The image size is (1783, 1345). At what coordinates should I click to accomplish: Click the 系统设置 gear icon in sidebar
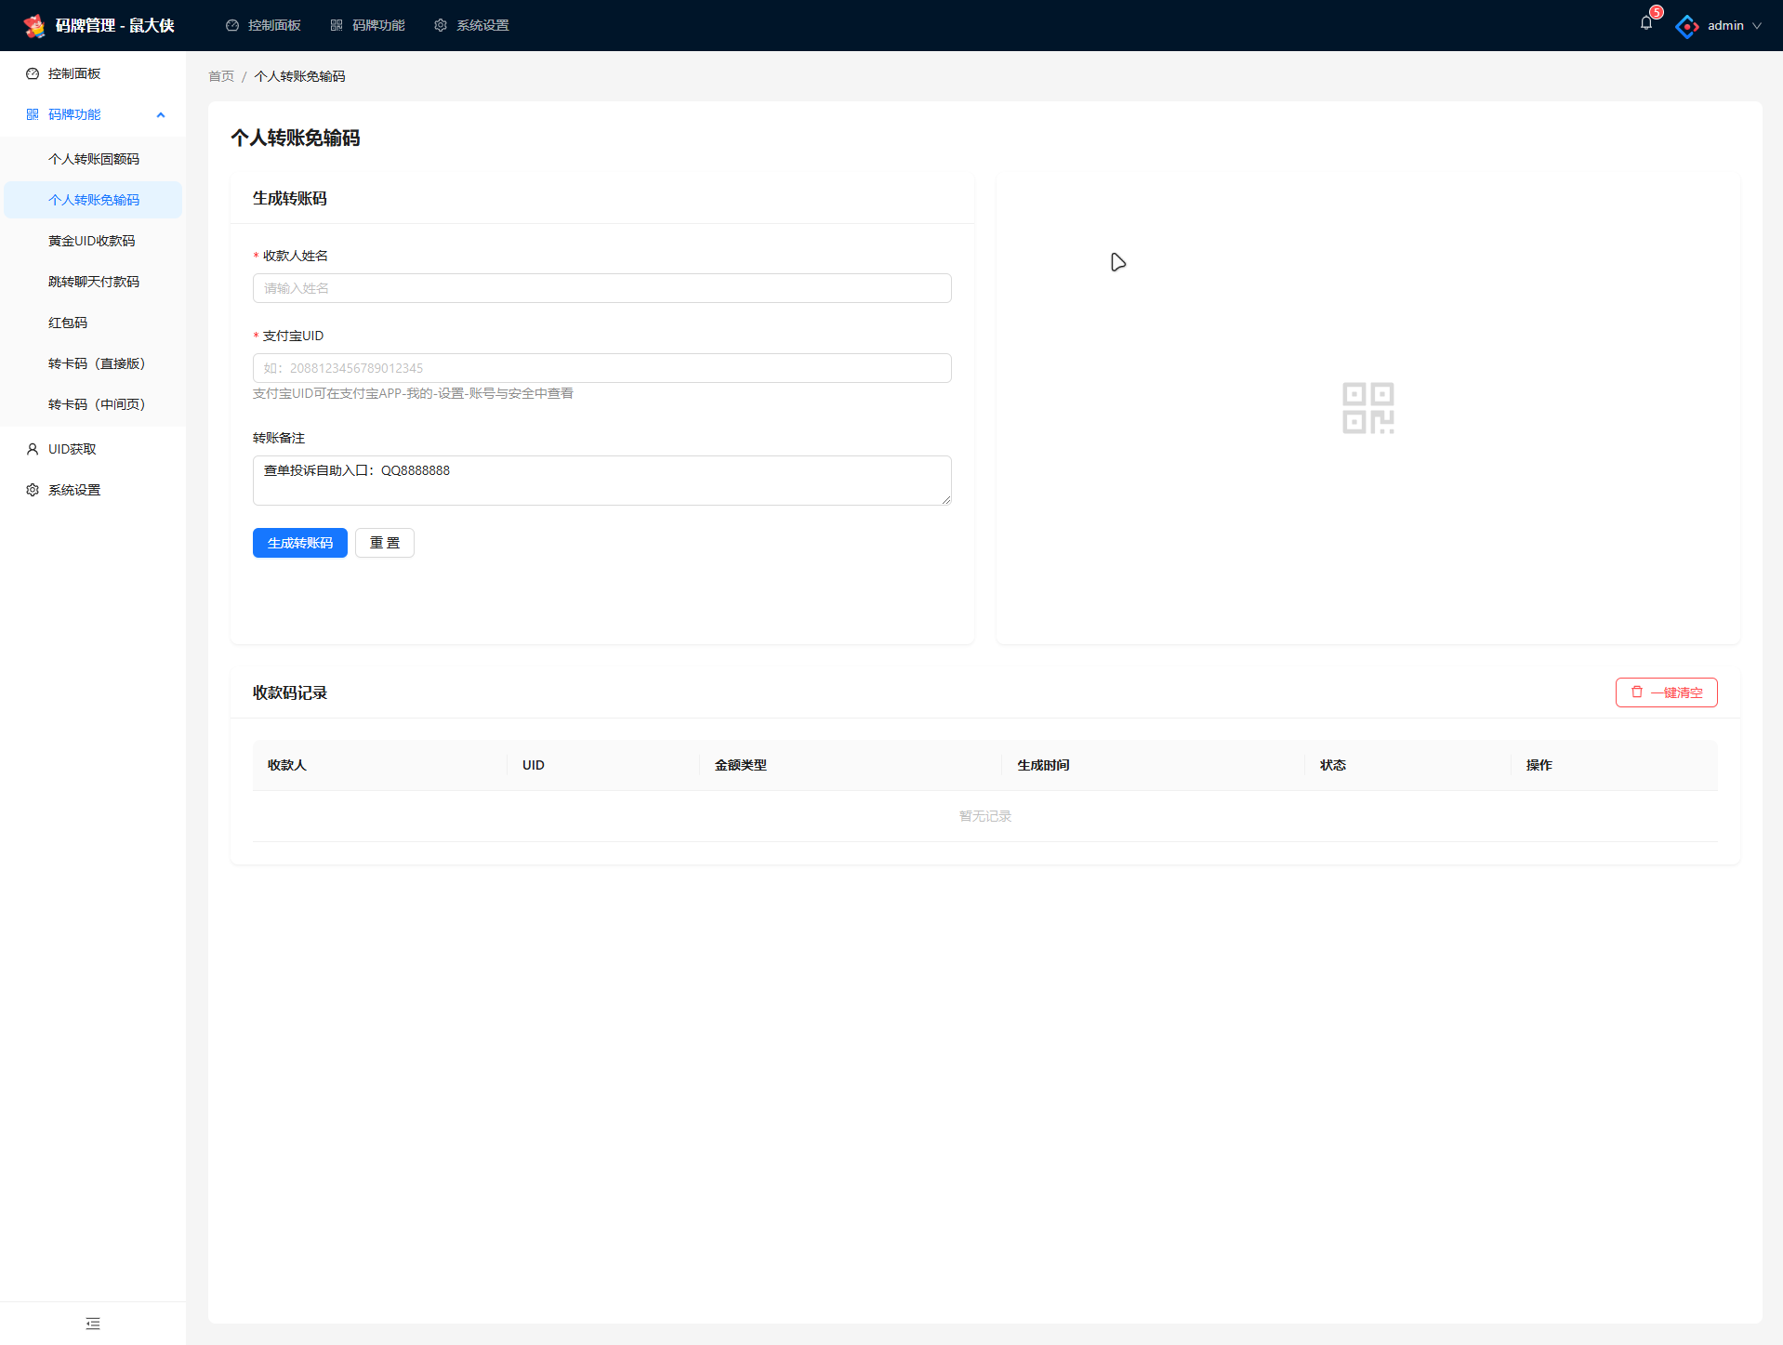pyautogui.click(x=33, y=490)
